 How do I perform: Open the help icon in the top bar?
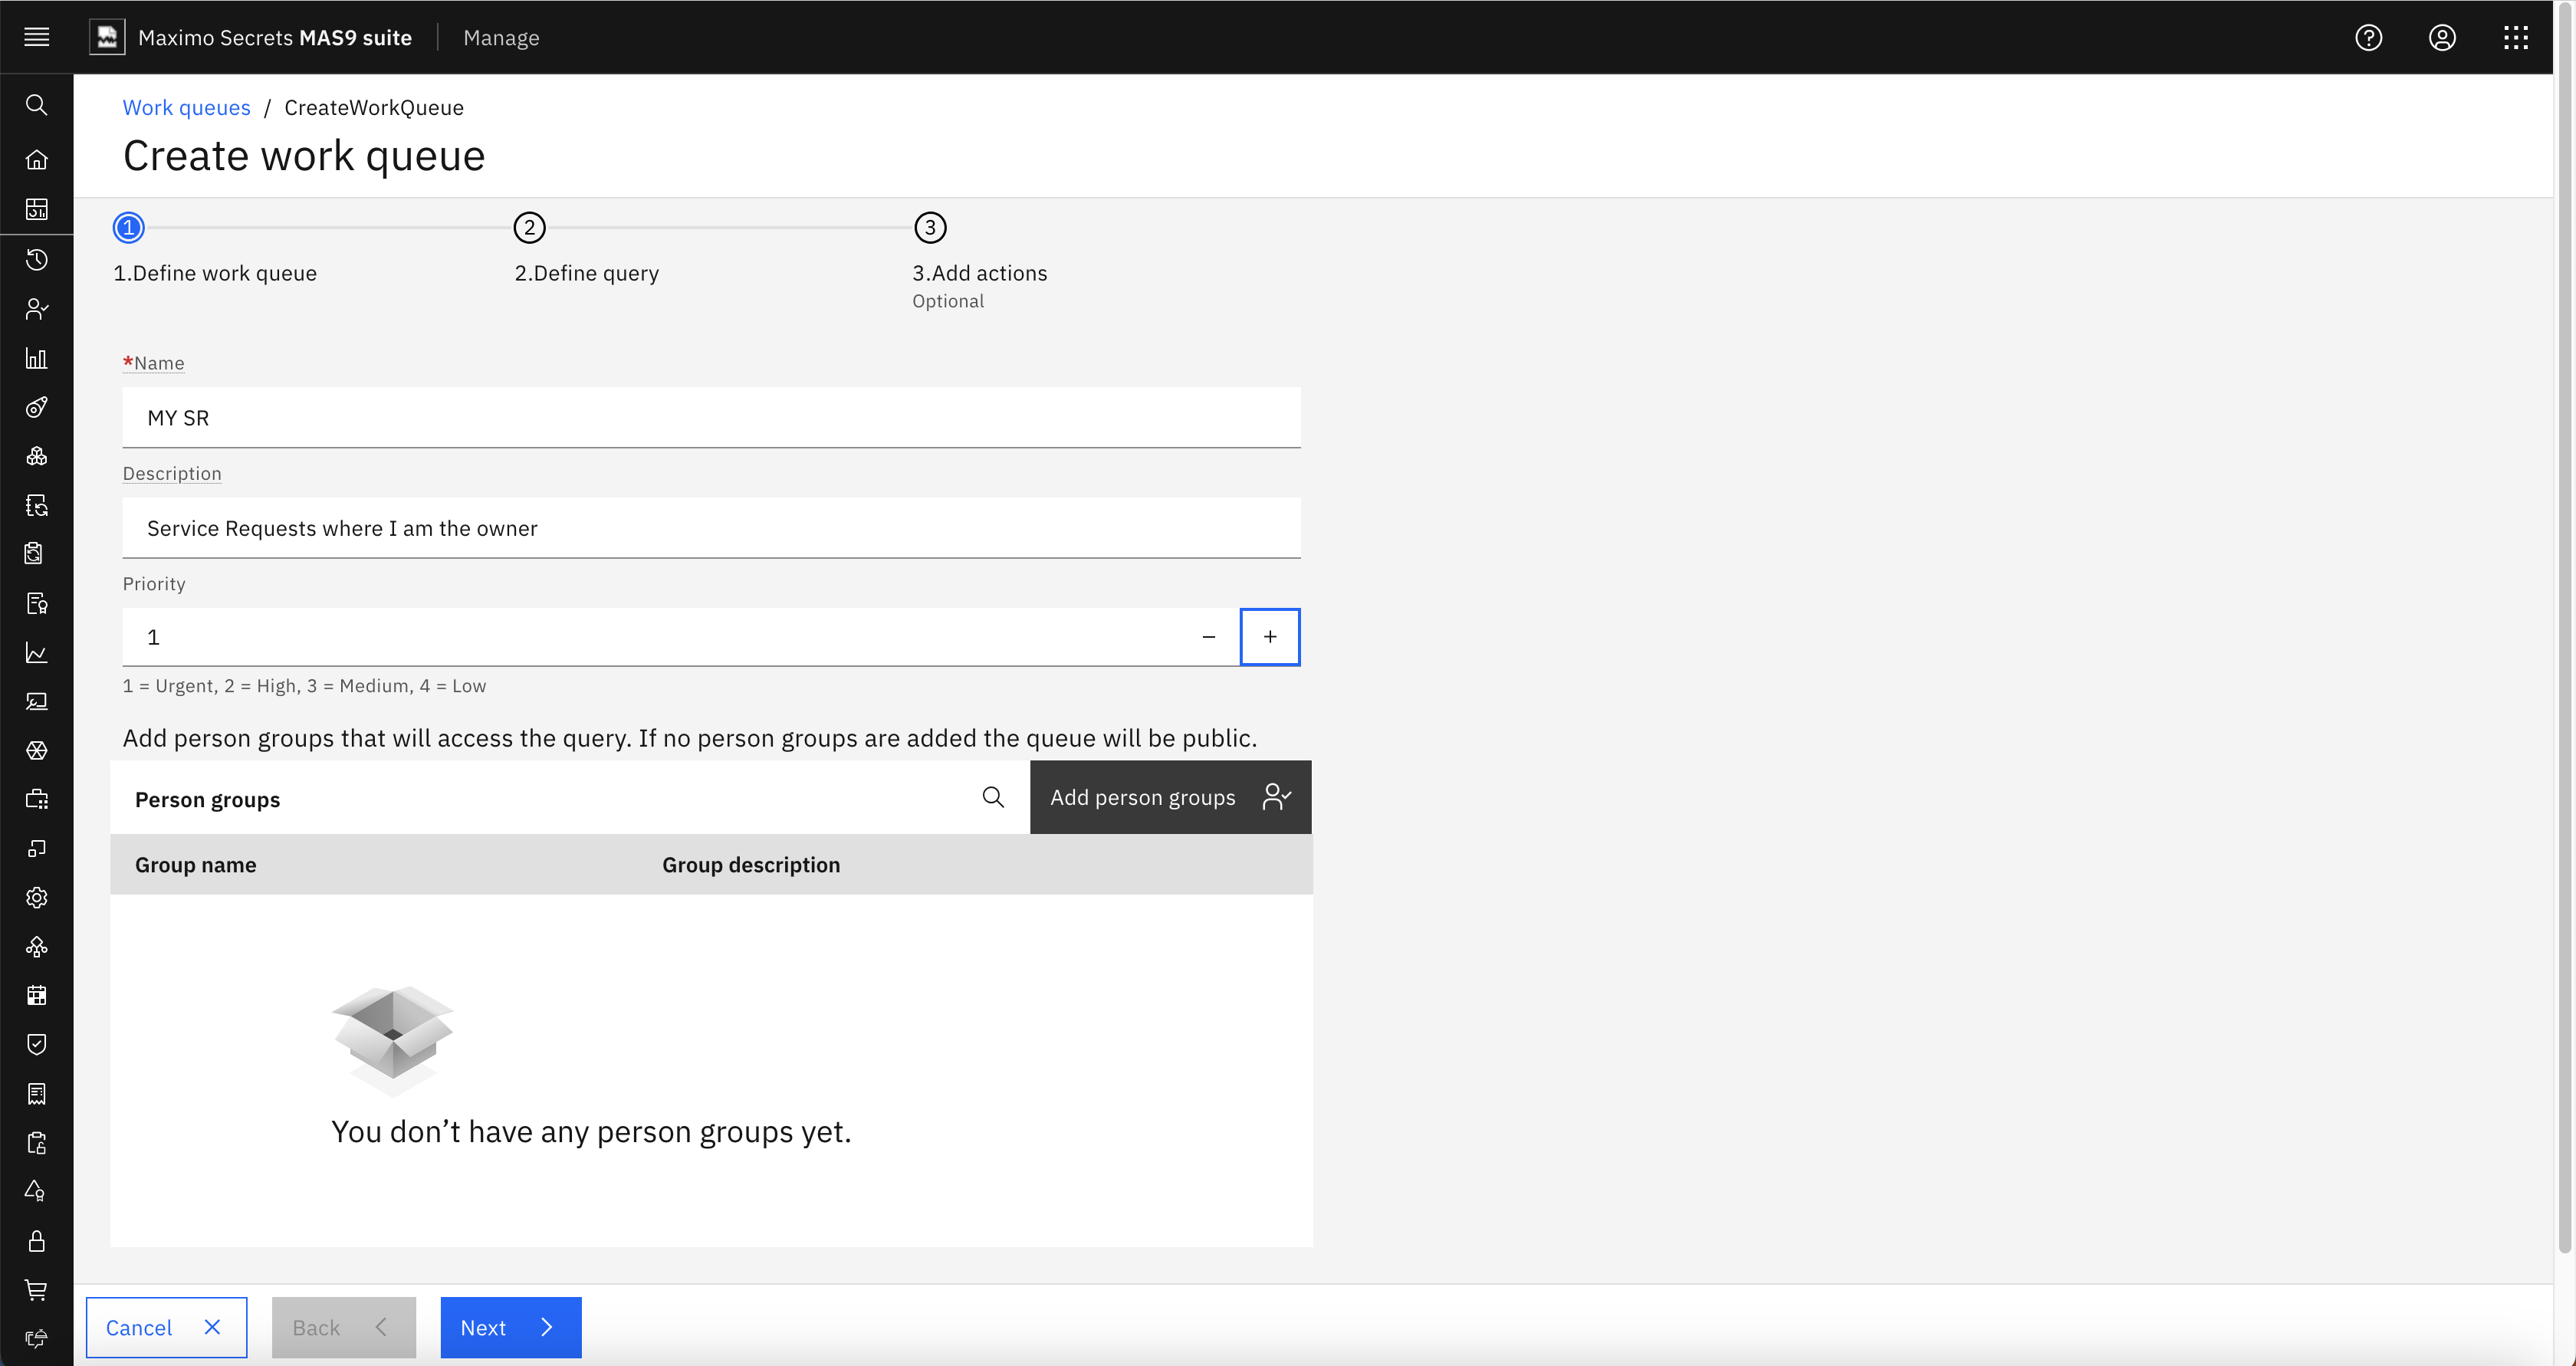pyautogui.click(x=2369, y=37)
